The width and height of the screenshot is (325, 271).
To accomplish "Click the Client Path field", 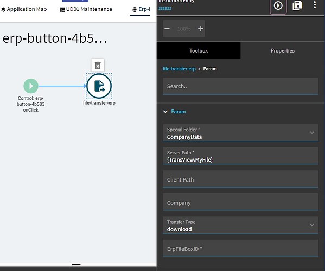I will [x=240, y=179].
